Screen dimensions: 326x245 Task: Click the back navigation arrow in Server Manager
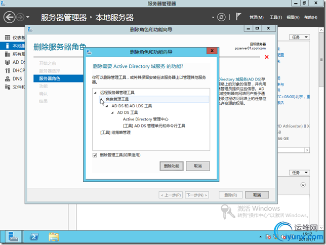tap(9, 17)
